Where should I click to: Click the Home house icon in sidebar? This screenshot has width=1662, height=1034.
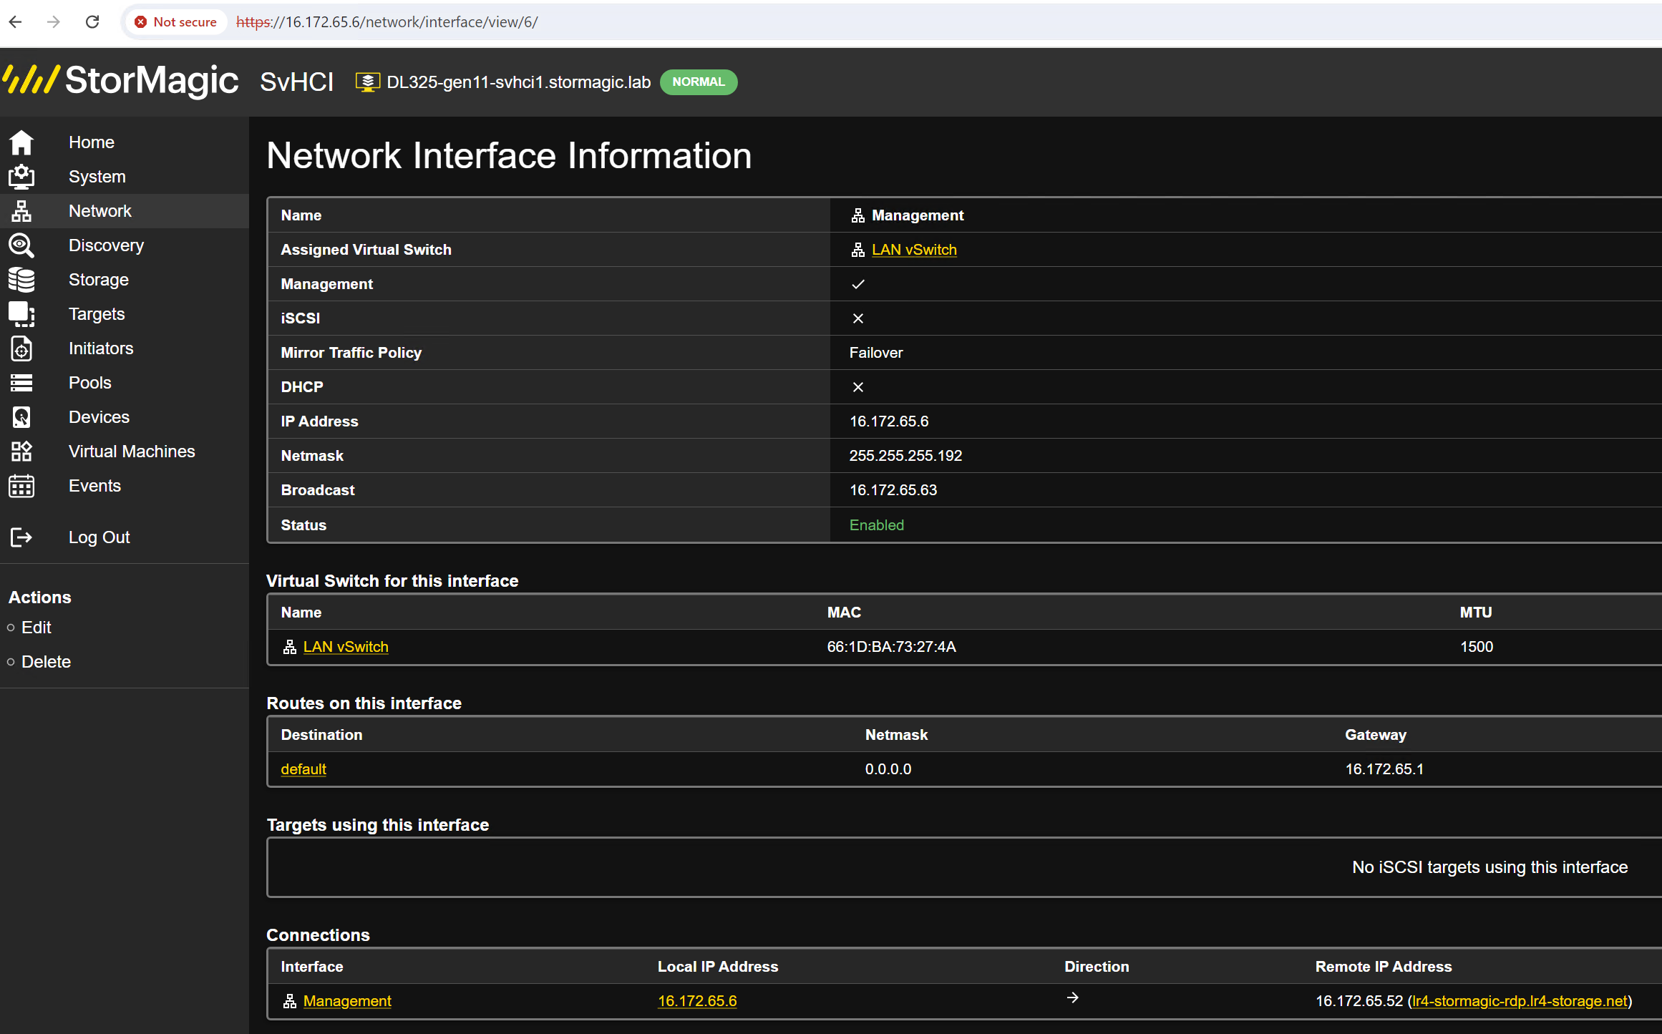click(x=21, y=142)
